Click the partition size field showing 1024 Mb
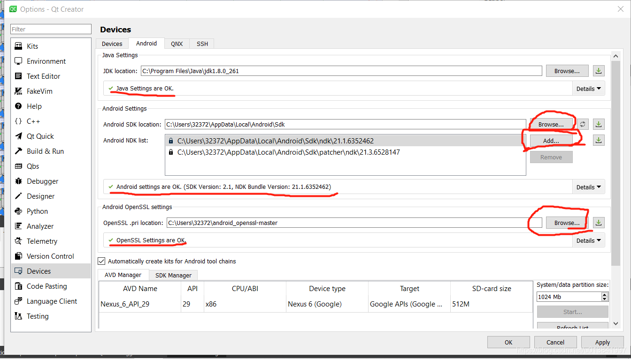631x359 pixels. click(569, 297)
